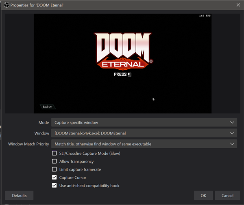
Task: Click the Window Match Priority label
Action: [28, 144]
